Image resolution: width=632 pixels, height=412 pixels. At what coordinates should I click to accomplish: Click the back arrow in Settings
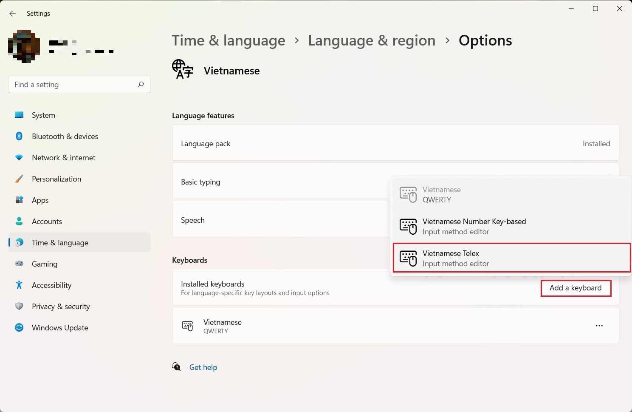tap(13, 14)
